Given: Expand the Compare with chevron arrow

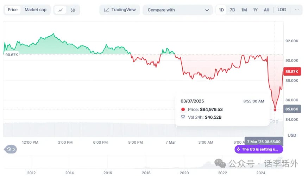Looking at the screenshot, I should (x=207, y=10).
